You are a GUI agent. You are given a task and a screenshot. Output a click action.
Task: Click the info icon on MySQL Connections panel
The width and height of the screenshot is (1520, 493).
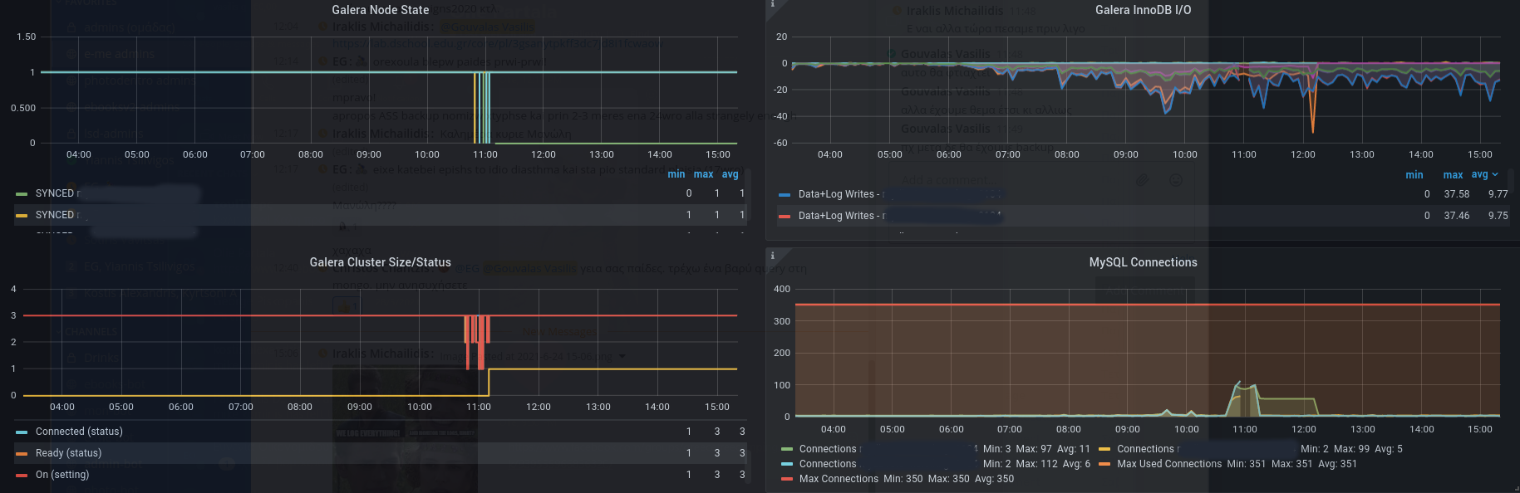tap(773, 256)
